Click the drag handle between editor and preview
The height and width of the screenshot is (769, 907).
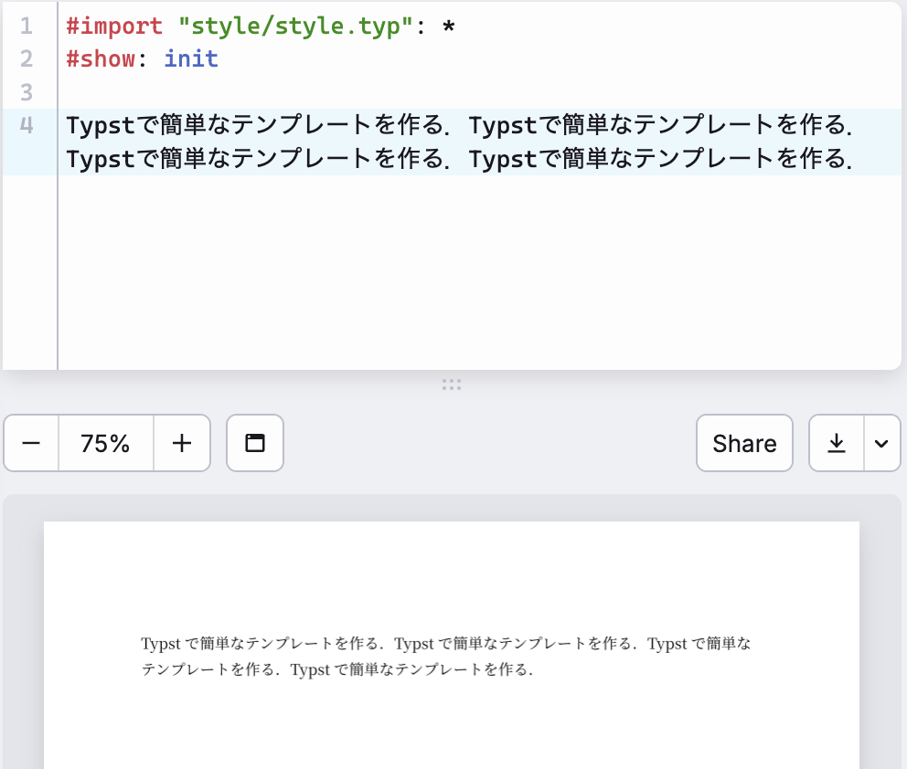[452, 384]
